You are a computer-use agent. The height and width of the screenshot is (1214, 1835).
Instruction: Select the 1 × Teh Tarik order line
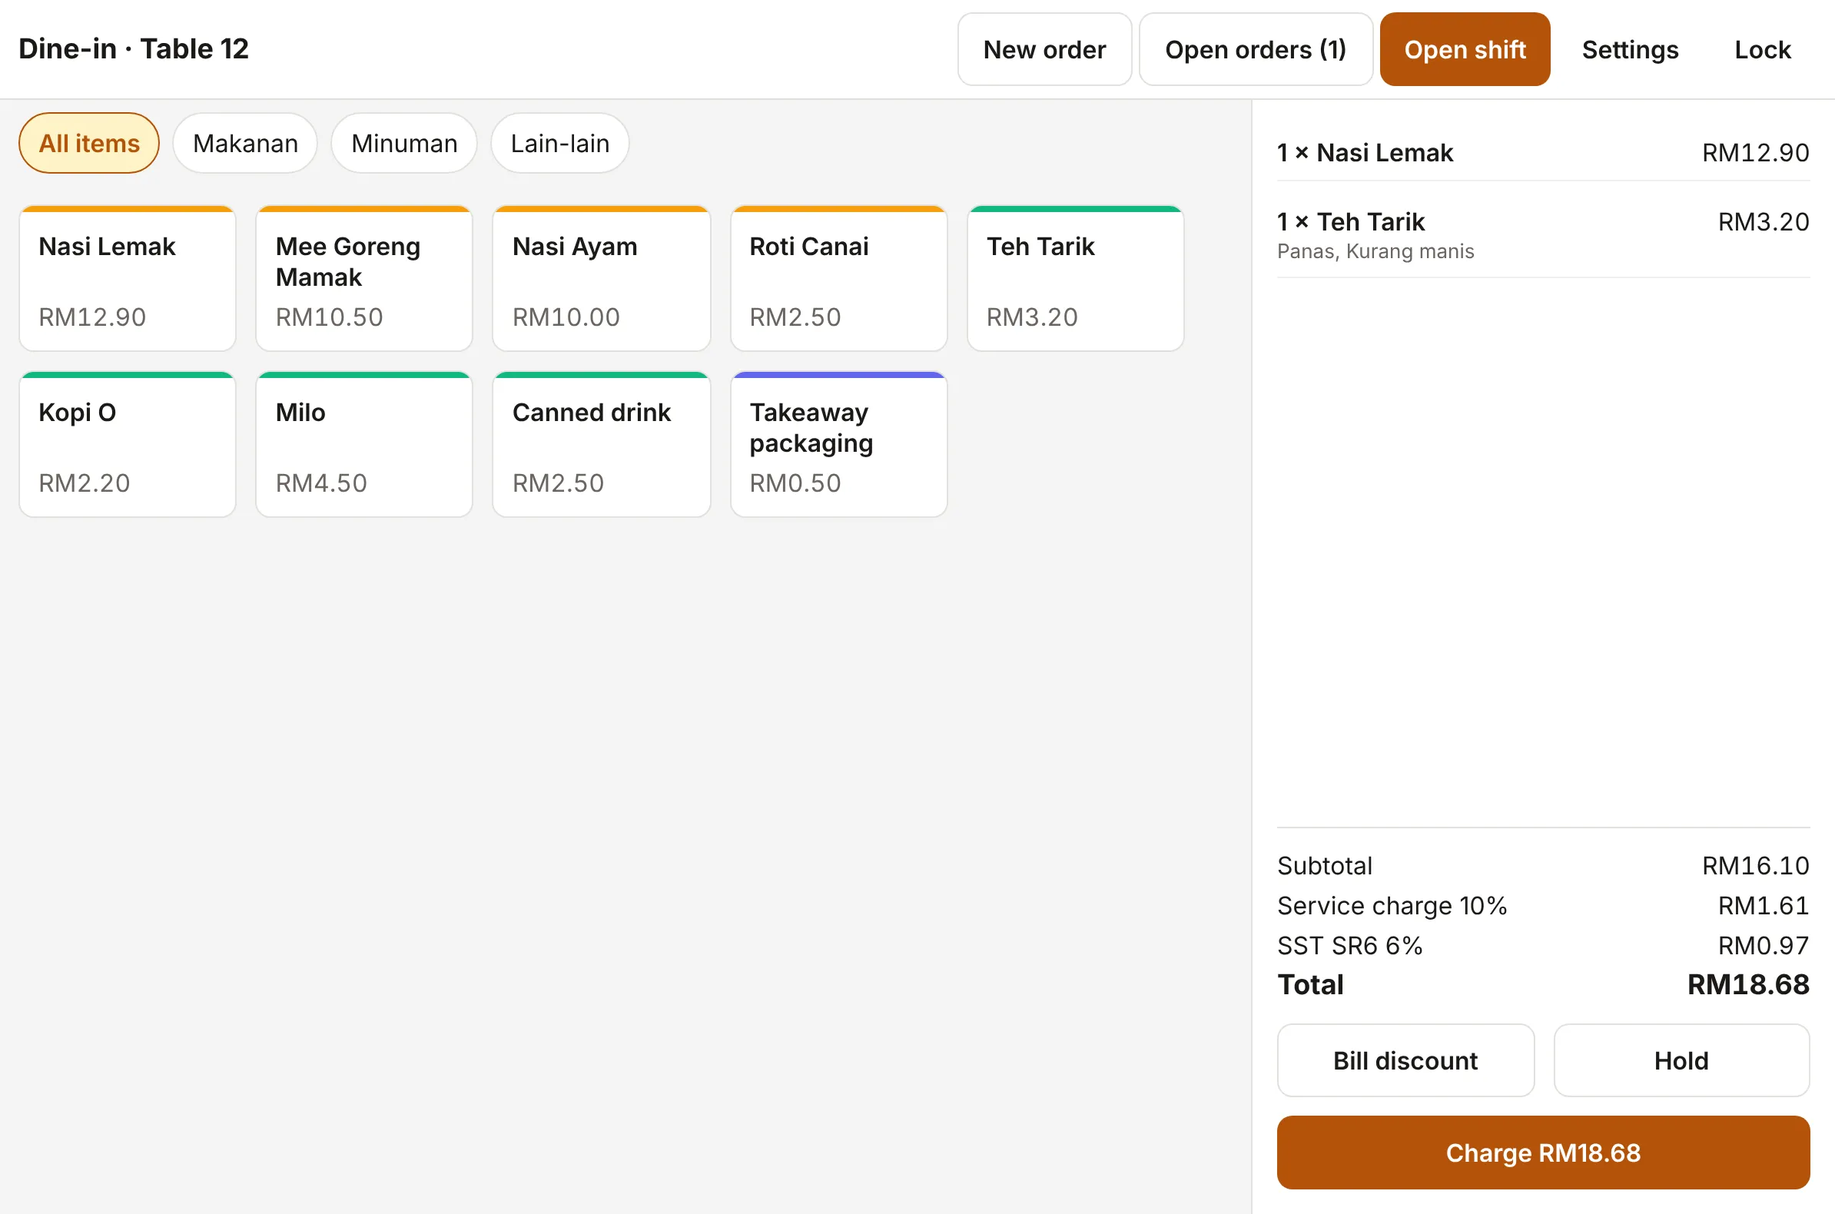pos(1543,234)
